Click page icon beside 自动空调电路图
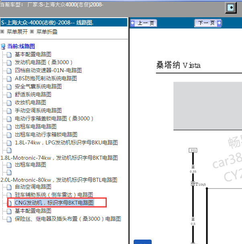Viewport: 242px width, 244px height. click(x=9, y=187)
